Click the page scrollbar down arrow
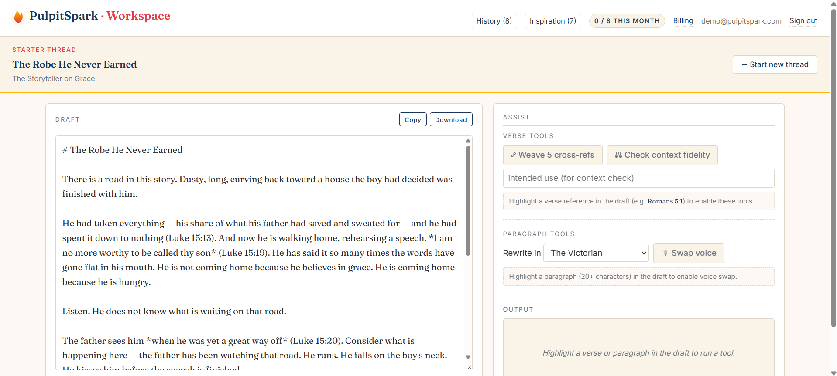Viewport: 837px width, 376px height. (834, 373)
